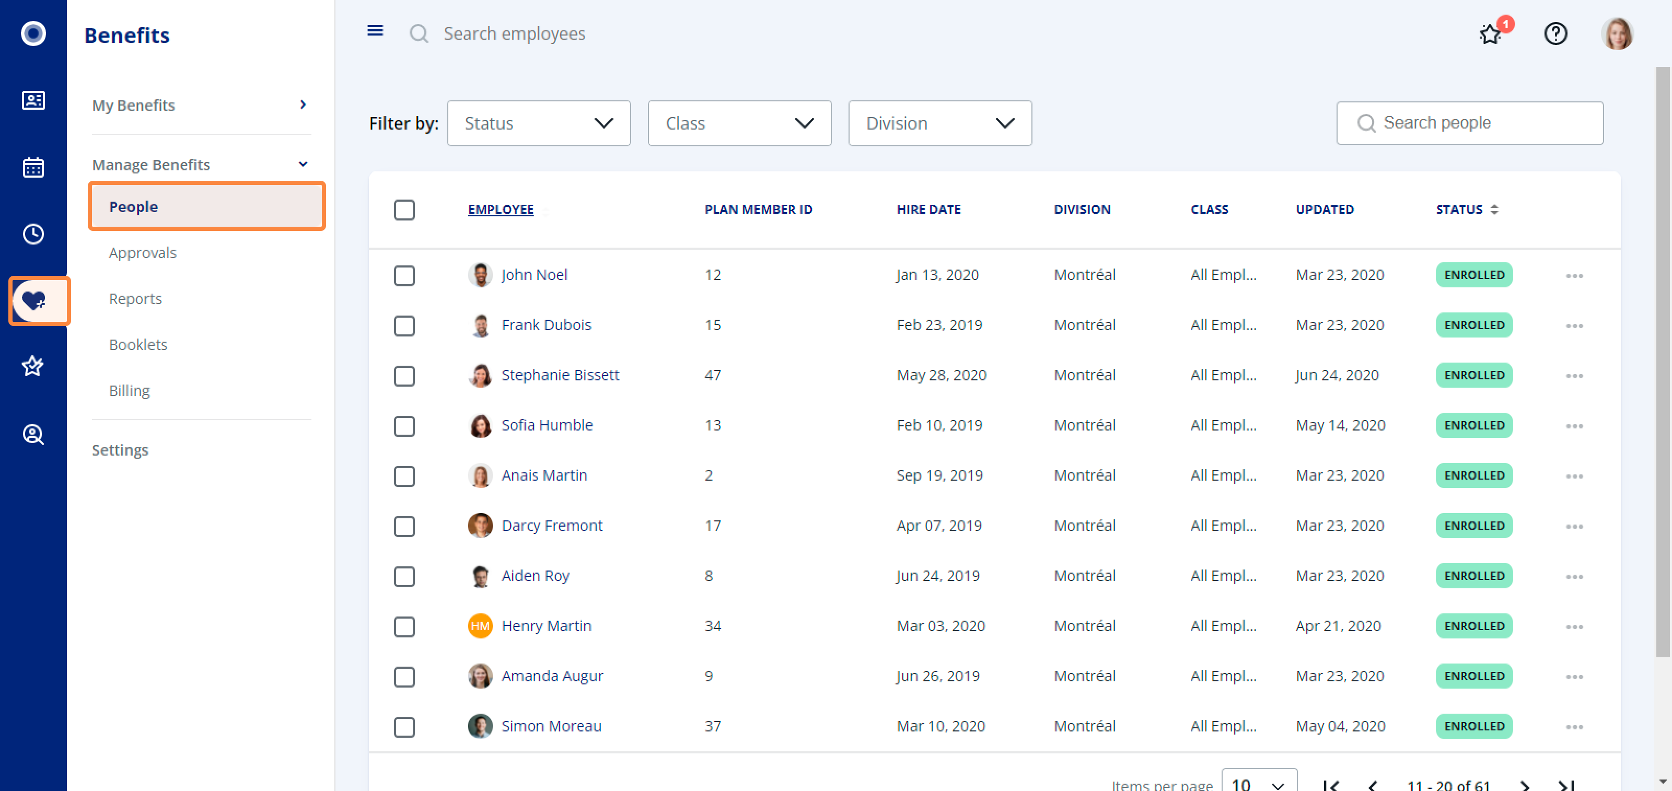Open Amanda Augur's employee profile link
The height and width of the screenshot is (791, 1672).
552,676
